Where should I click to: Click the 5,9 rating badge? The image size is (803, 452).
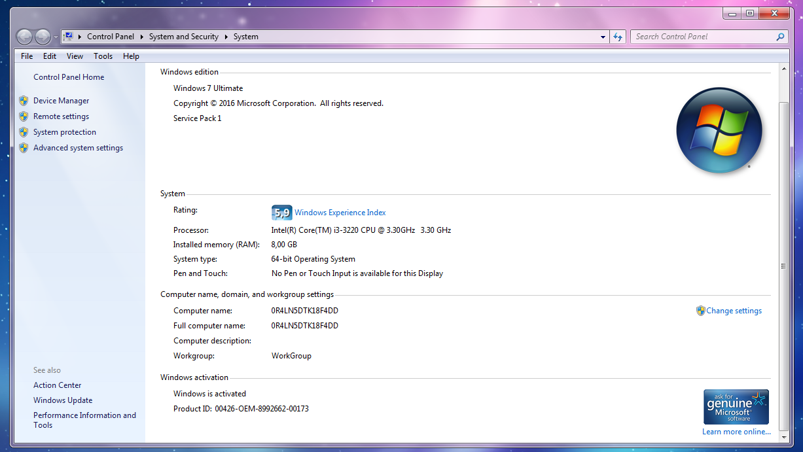[281, 213]
